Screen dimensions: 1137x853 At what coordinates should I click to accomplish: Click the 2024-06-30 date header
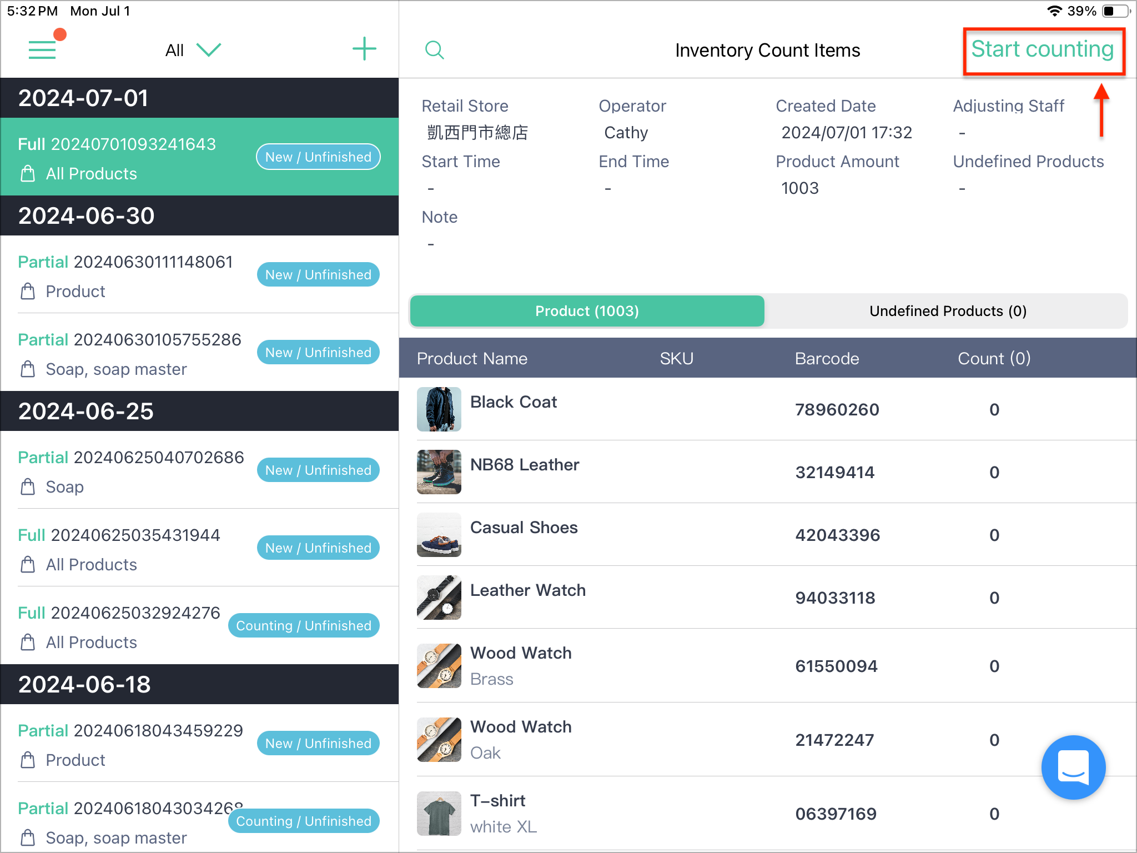coord(199,215)
